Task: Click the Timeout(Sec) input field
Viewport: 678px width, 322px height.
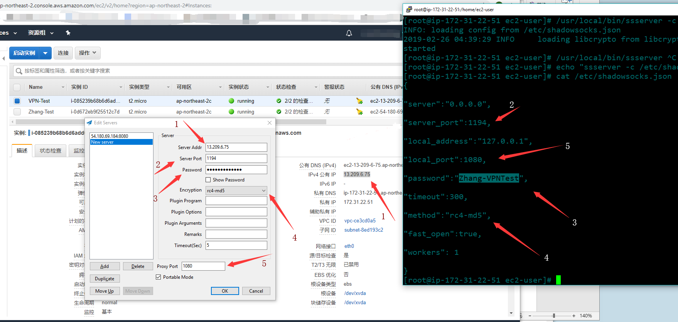Action: (236, 245)
